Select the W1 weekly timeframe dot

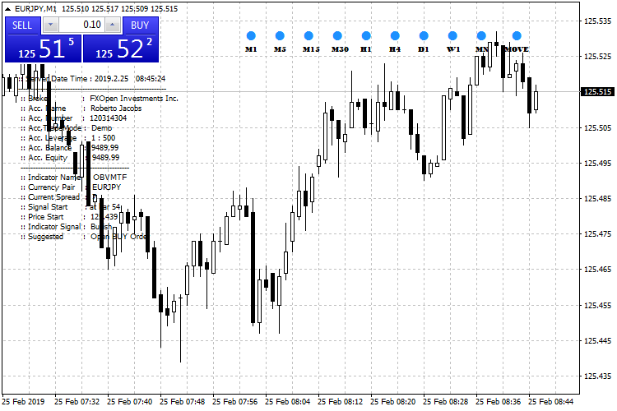click(x=452, y=36)
